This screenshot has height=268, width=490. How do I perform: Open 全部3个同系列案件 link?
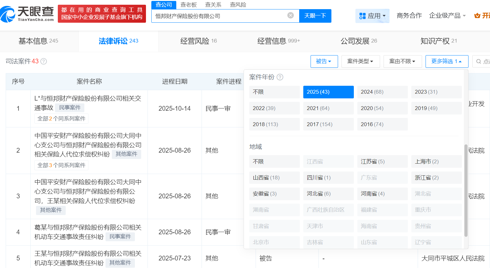61,165
